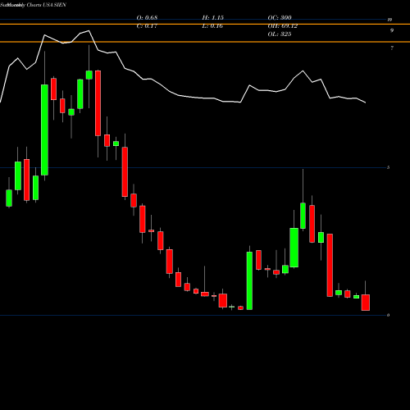Click the "Charts USA SIEN" title

pyautogui.click(x=47, y=5)
